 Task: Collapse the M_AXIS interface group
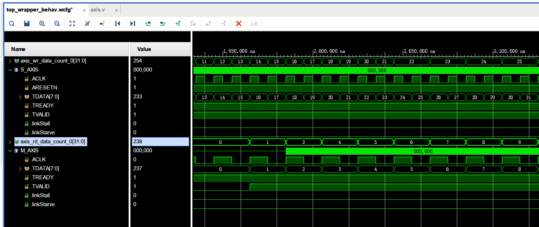click(10, 150)
